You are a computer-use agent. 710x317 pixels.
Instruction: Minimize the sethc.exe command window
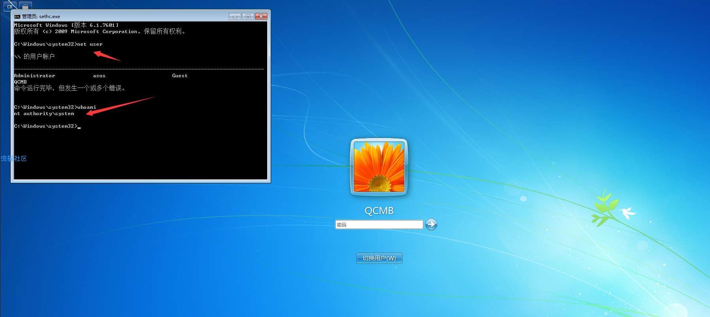[x=235, y=17]
